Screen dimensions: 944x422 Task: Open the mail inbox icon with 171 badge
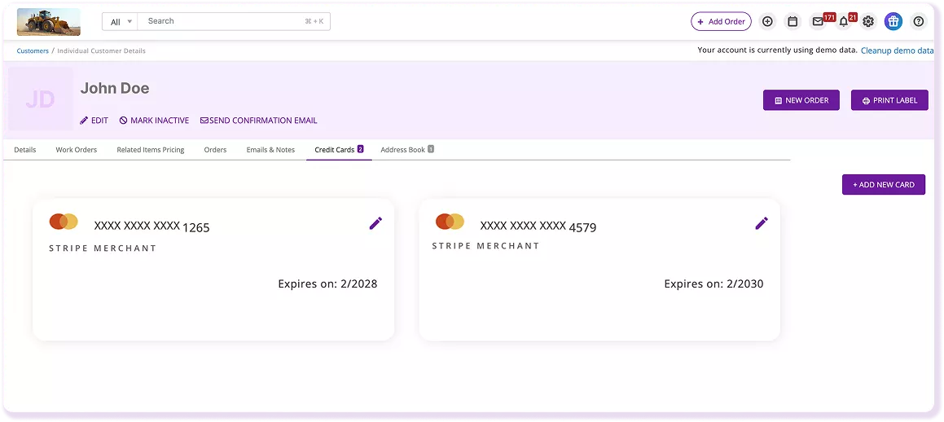point(818,22)
